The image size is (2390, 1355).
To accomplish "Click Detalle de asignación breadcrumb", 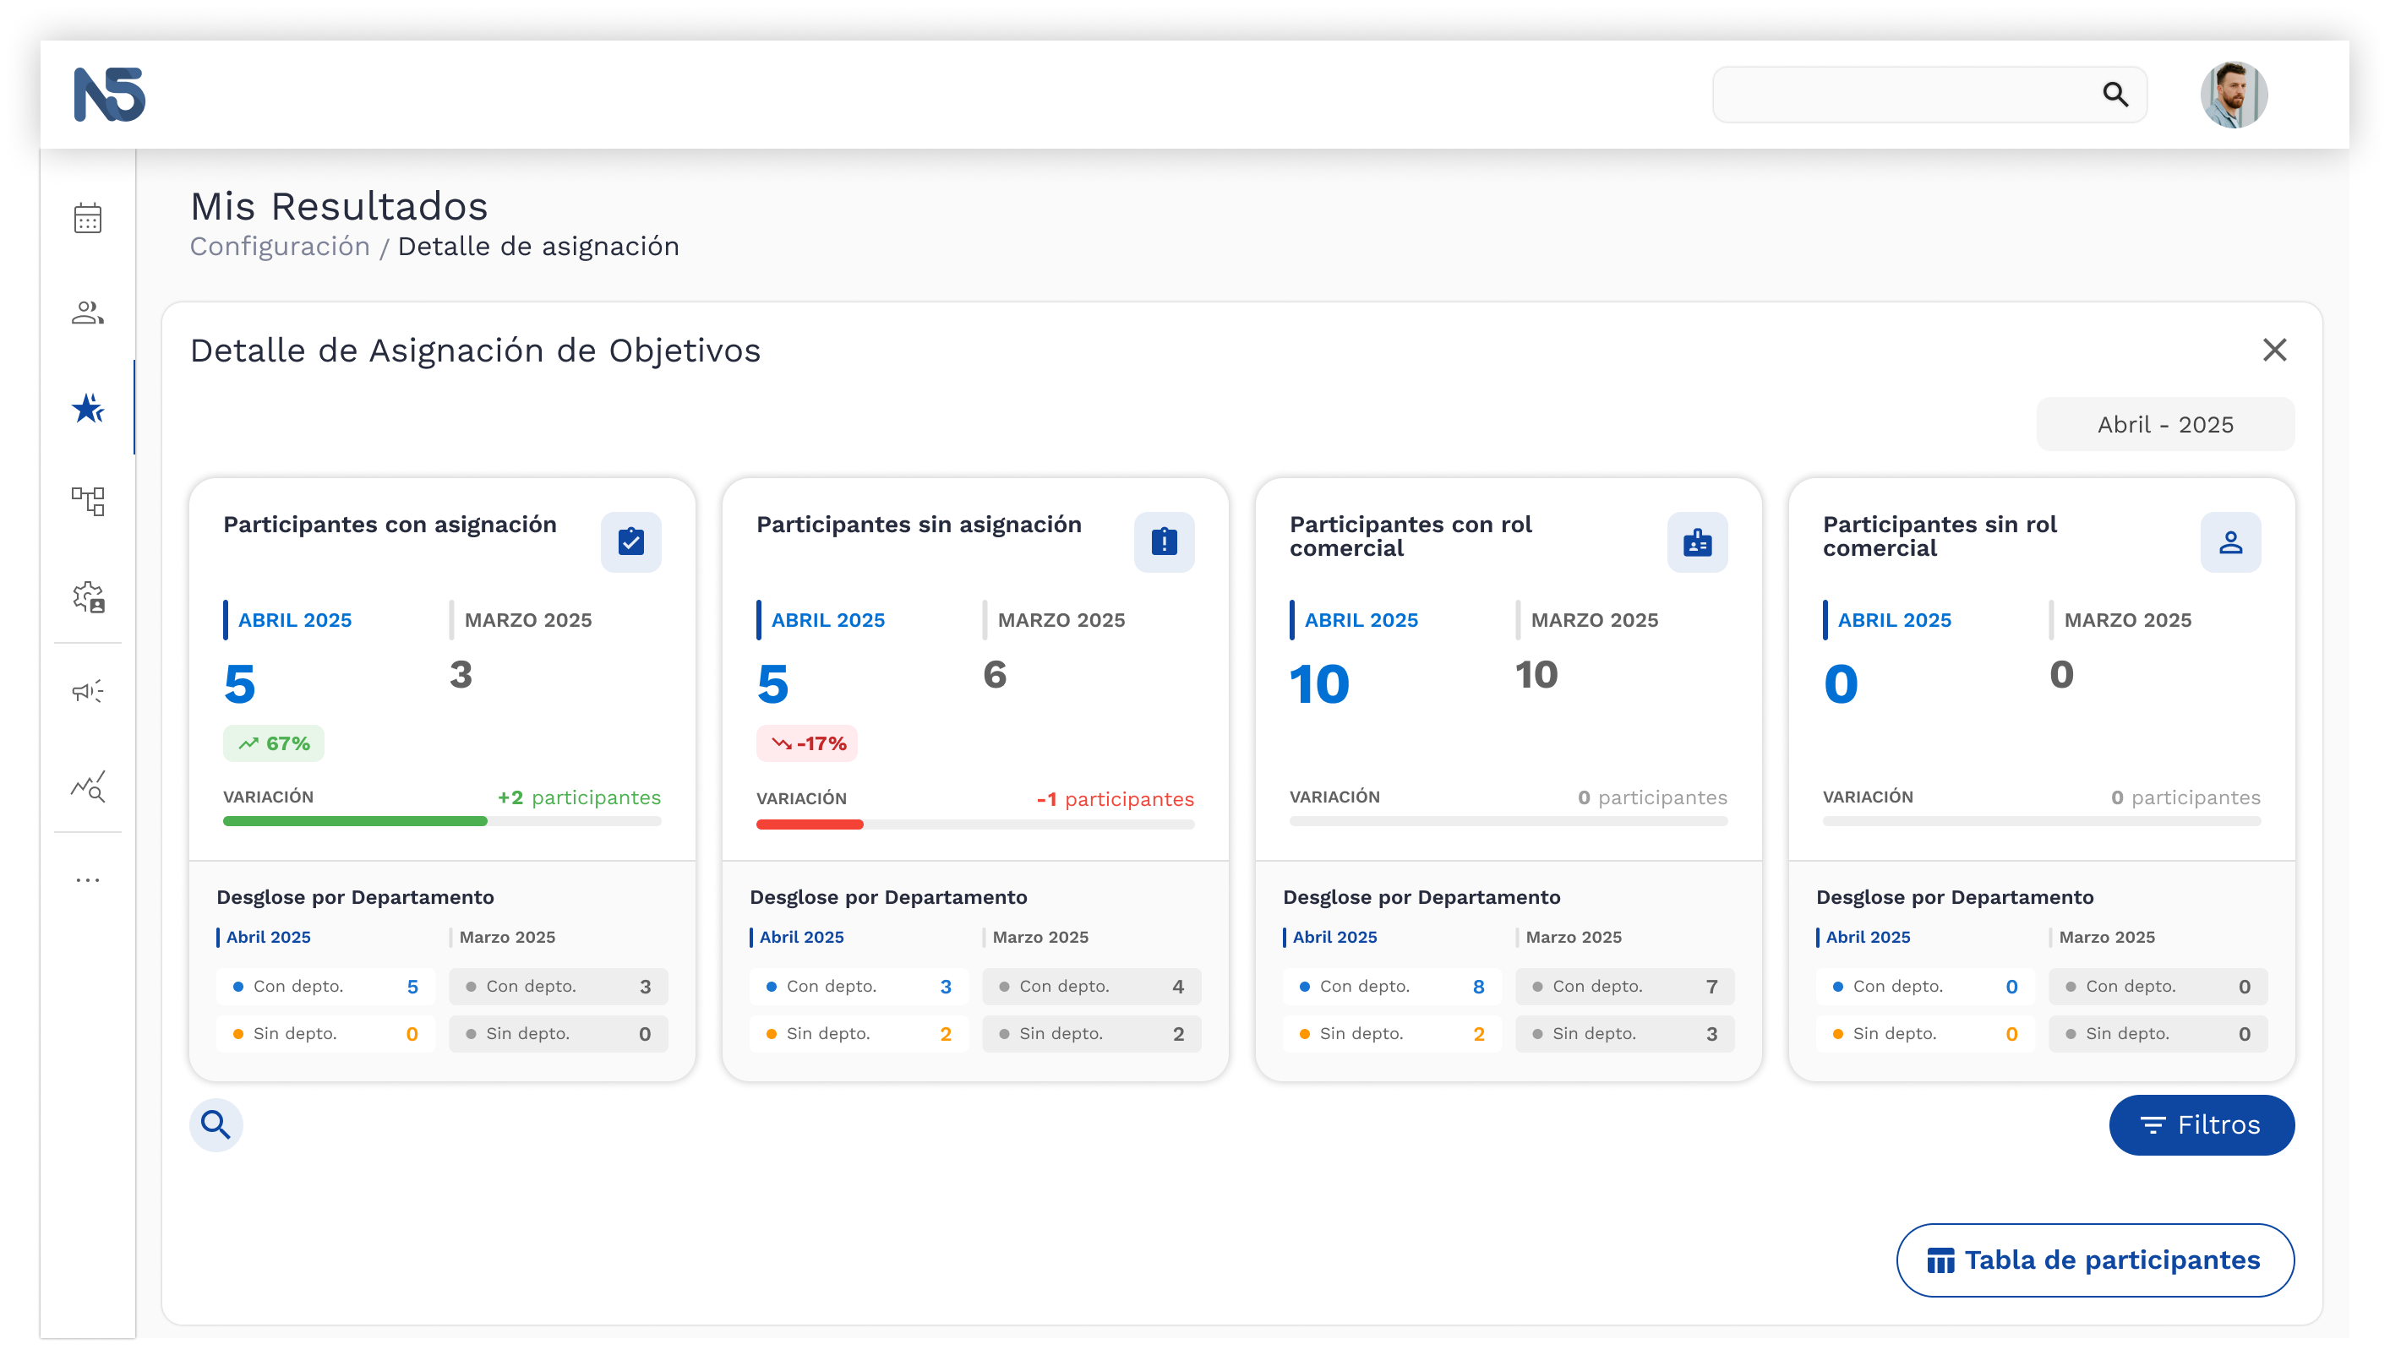I will [x=538, y=246].
